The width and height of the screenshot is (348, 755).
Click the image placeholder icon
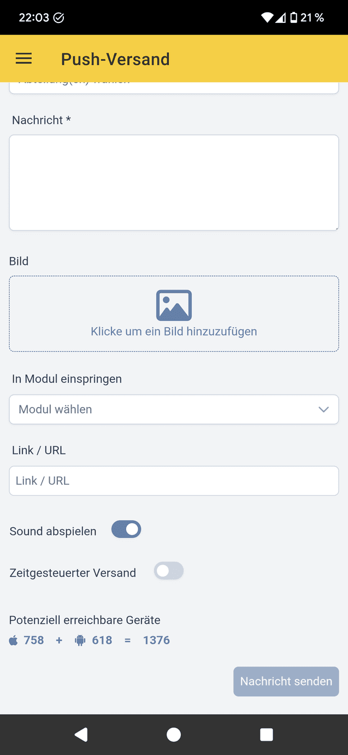coord(174,305)
